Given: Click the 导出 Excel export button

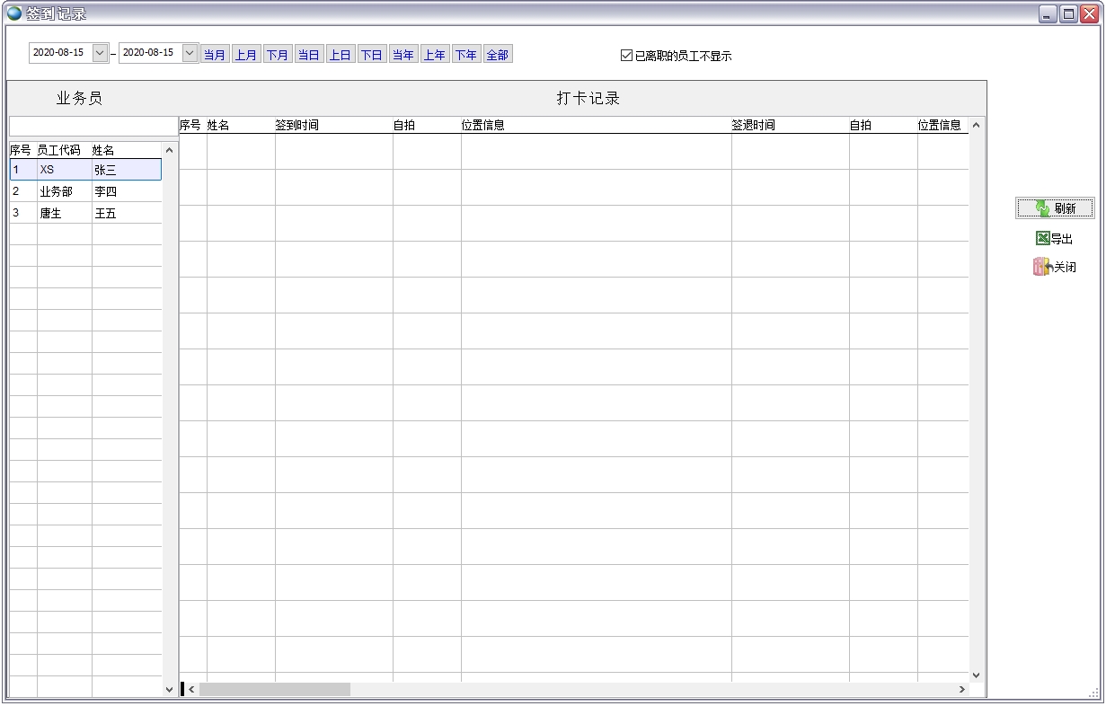Looking at the screenshot, I should (1055, 239).
